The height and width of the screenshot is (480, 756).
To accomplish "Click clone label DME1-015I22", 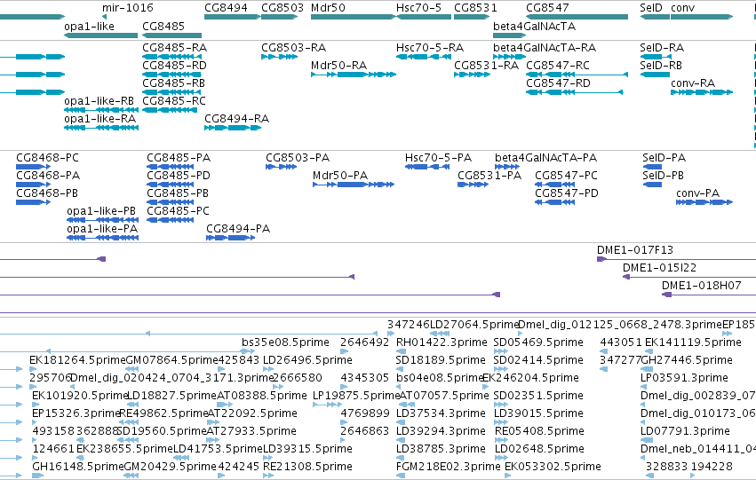I will click(x=659, y=268).
